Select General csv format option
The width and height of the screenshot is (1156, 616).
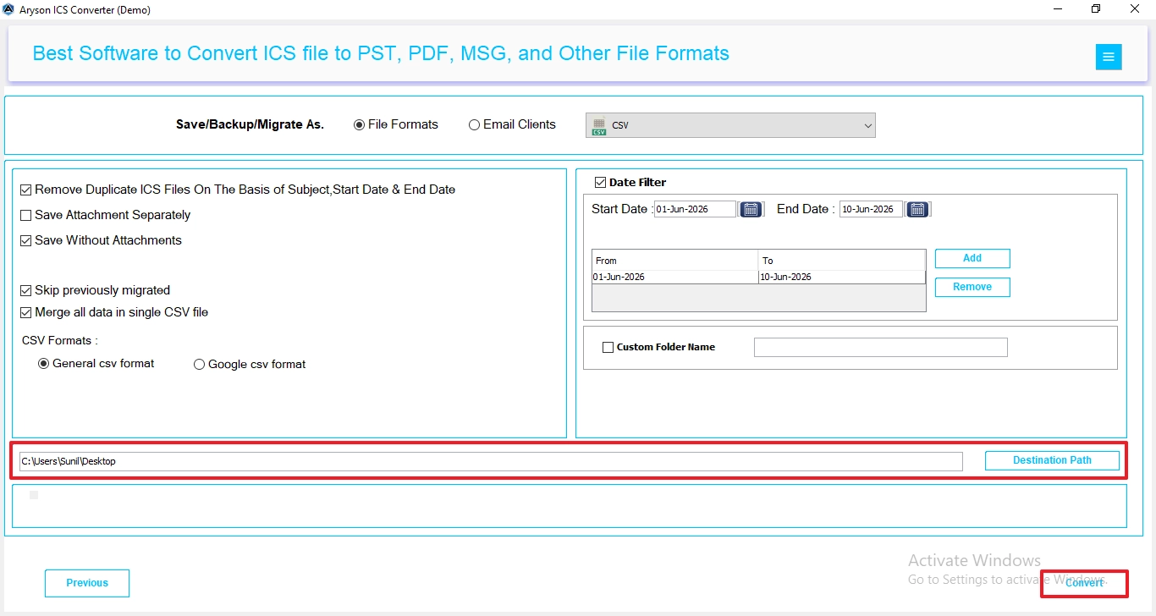pos(44,364)
